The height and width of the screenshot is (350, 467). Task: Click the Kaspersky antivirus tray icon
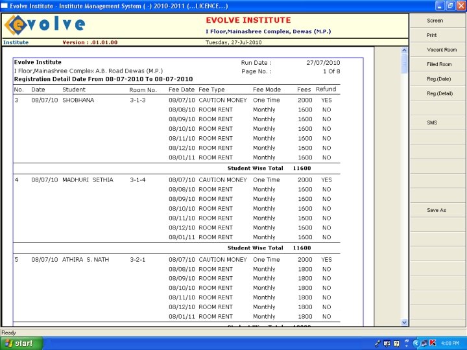point(433,343)
